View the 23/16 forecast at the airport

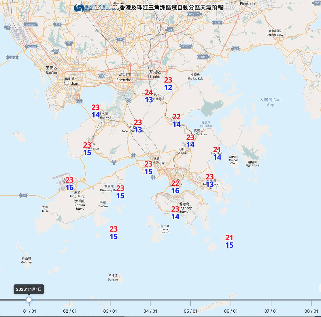point(69,184)
